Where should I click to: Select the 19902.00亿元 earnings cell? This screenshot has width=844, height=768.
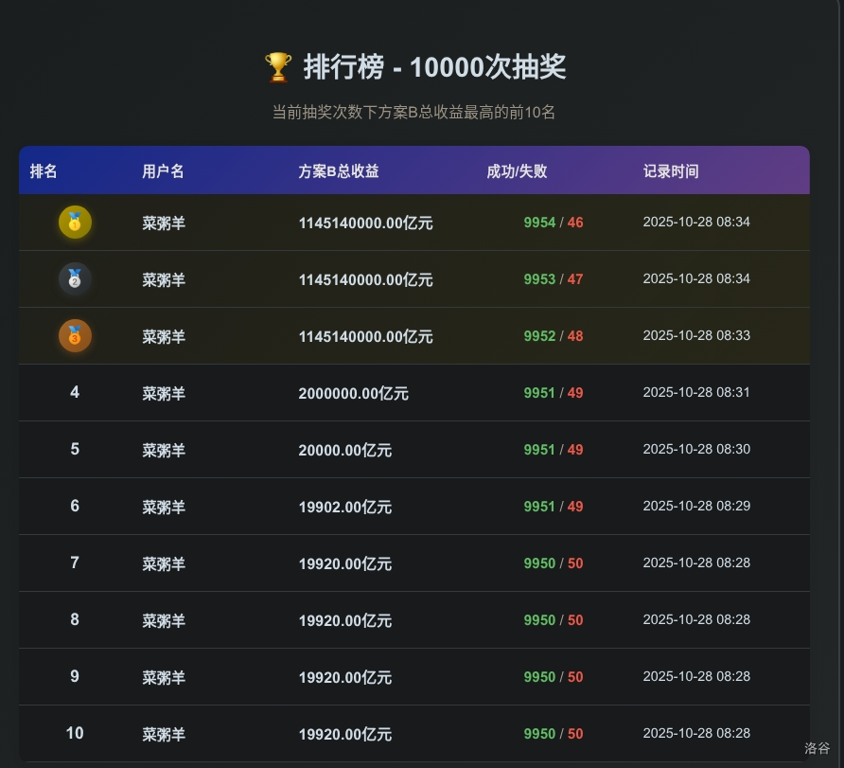tap(344, 508)
